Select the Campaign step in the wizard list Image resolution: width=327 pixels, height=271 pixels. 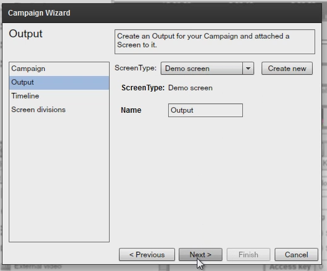click(x=59, y=69)
